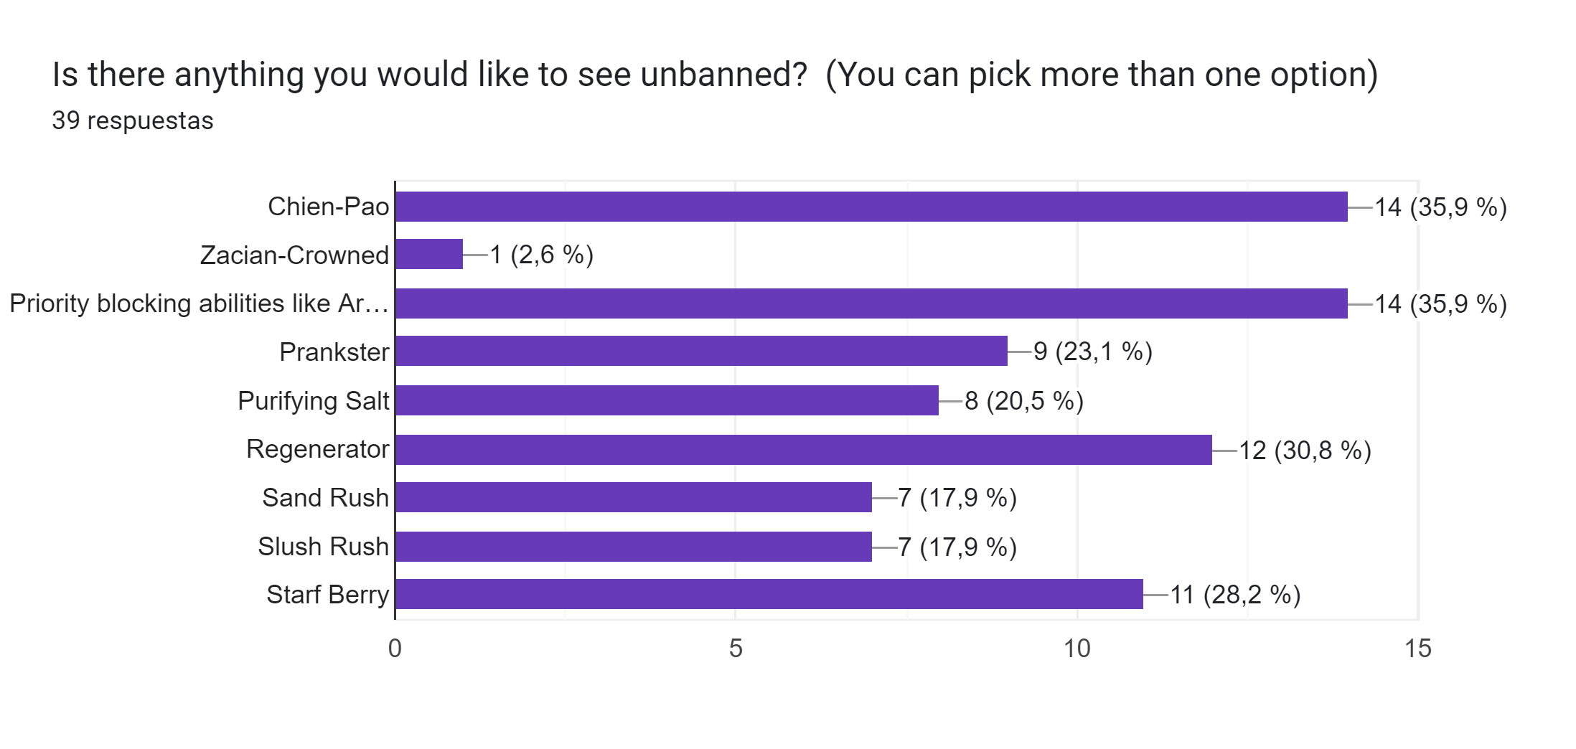Image resolution: width=1576 pixels, height=749 pixels.
Task: Click the x-axis tick label 15
Action: pyautogui.click(x=1417, y=649)
